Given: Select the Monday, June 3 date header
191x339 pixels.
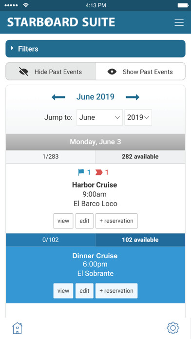Looking at the screenshot, I should click(x=95, y=142).
